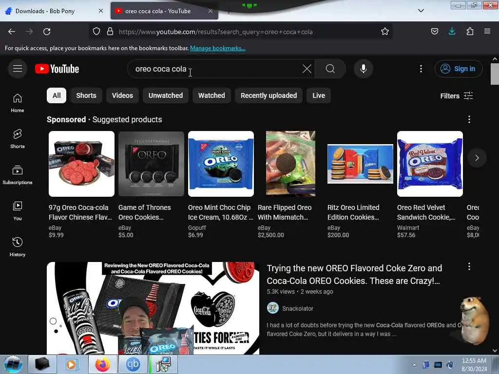Show next suggested products with arrow
Viewport: 499px width, 374px height.
pos(477,158)
